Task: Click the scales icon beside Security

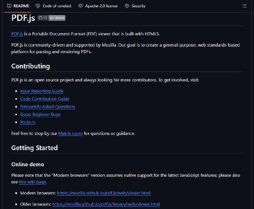Action: coord(127,6)
